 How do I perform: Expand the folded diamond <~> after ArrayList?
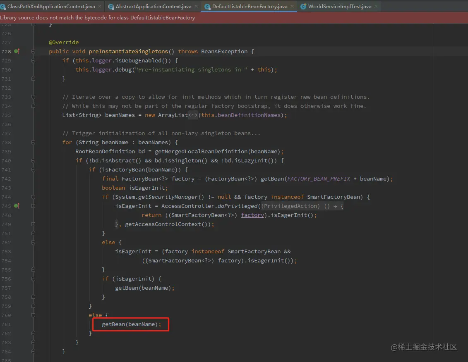click(193, 115)
